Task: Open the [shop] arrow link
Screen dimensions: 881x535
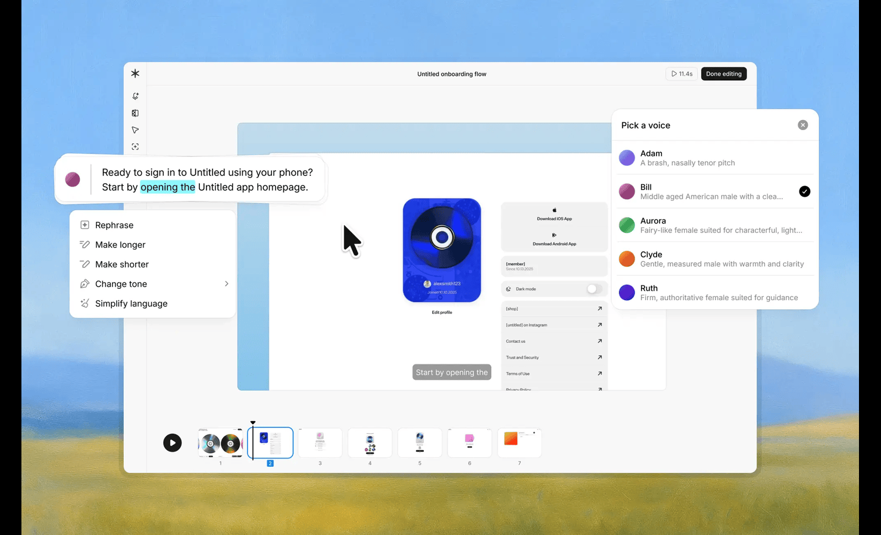Action: point(599,309)
